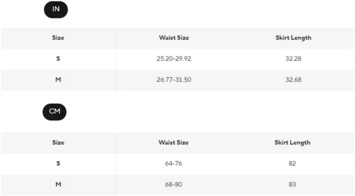Image resolution: width=355 pixels, height=196 pixels.
Task: Select size S row in the centimeter table
Action: 177,163
